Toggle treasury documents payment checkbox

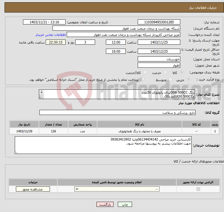coord(142,79)
